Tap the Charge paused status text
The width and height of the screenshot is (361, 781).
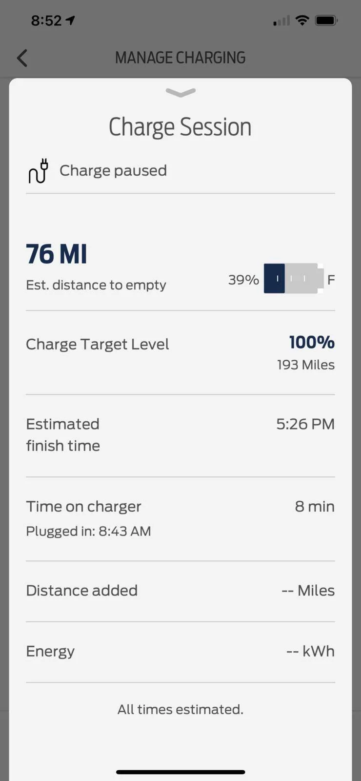pyautogui.click(x=113, y=170)
